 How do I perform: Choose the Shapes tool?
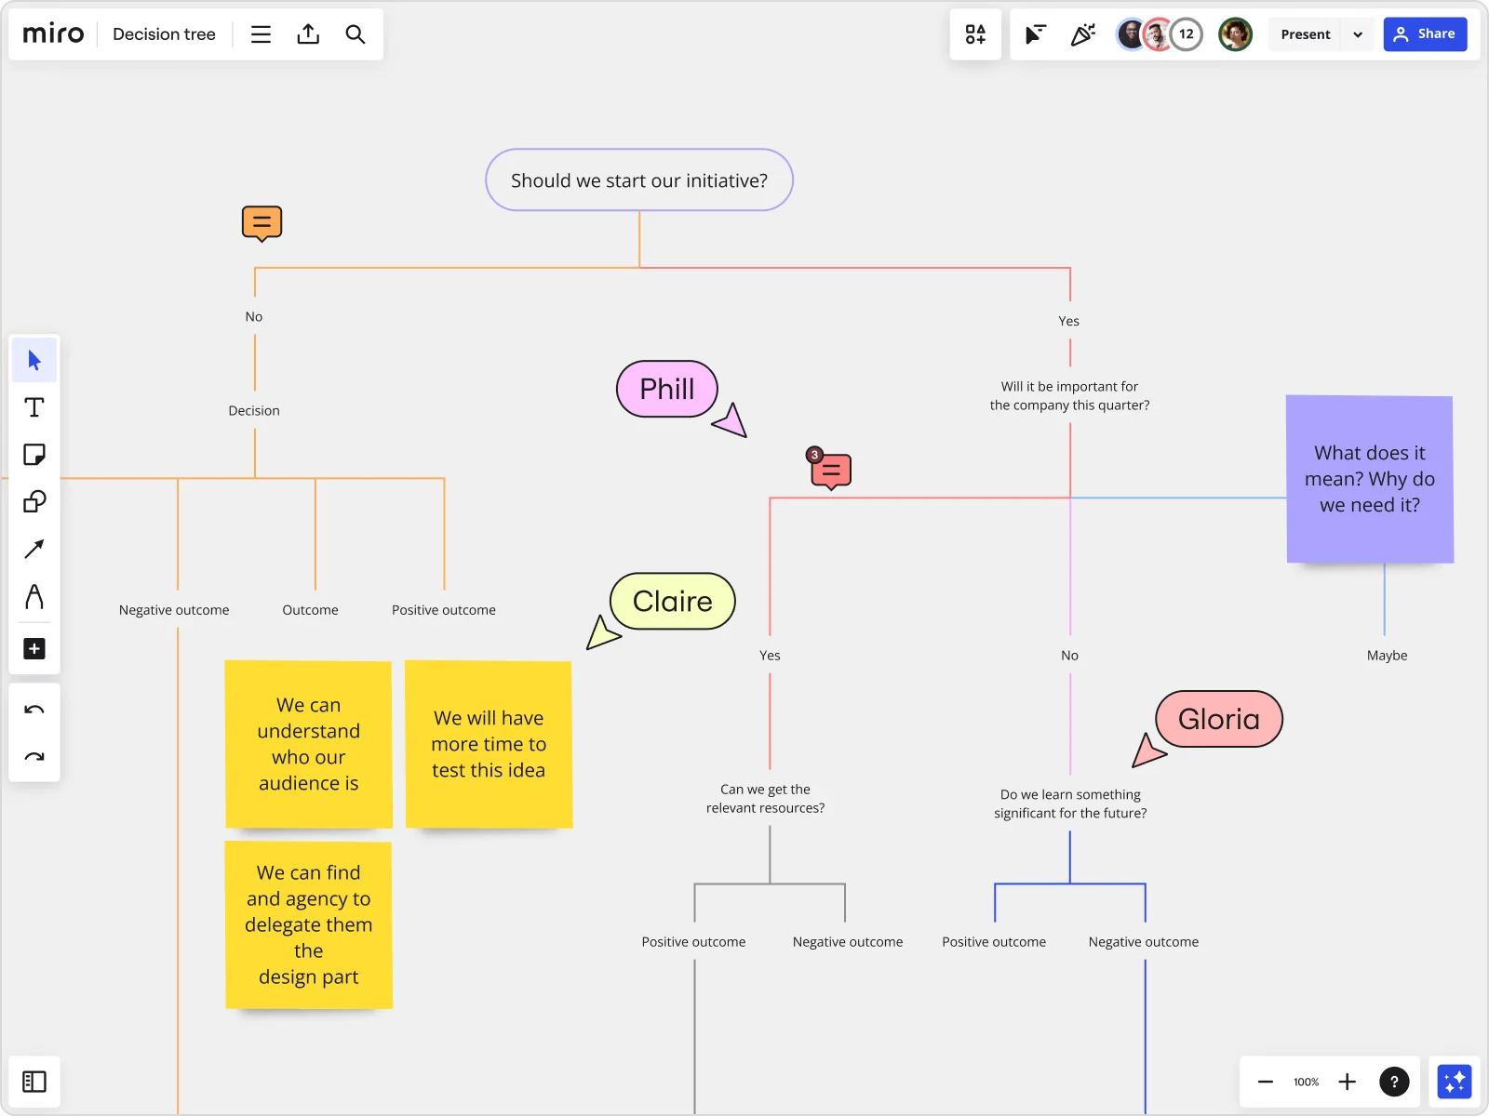34,502
